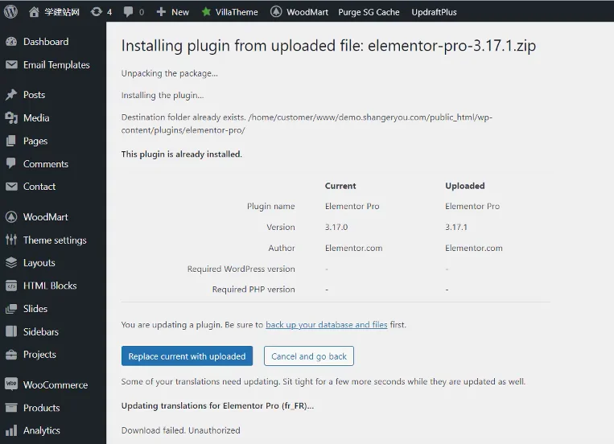This screenshot has height=444, width=614.
Task: Open Theme settings
Action: click(55, 240)
